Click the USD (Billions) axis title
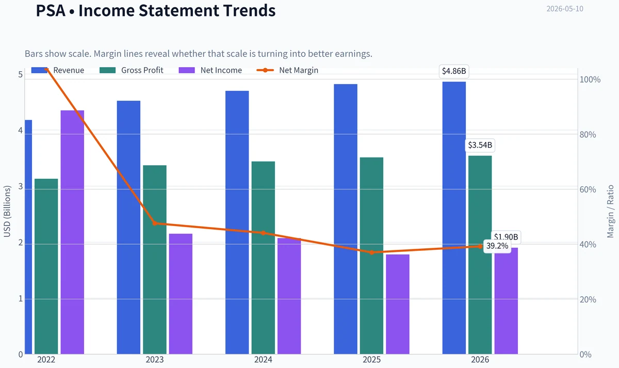This screenshot has height=368, width=619. point(7,212)
